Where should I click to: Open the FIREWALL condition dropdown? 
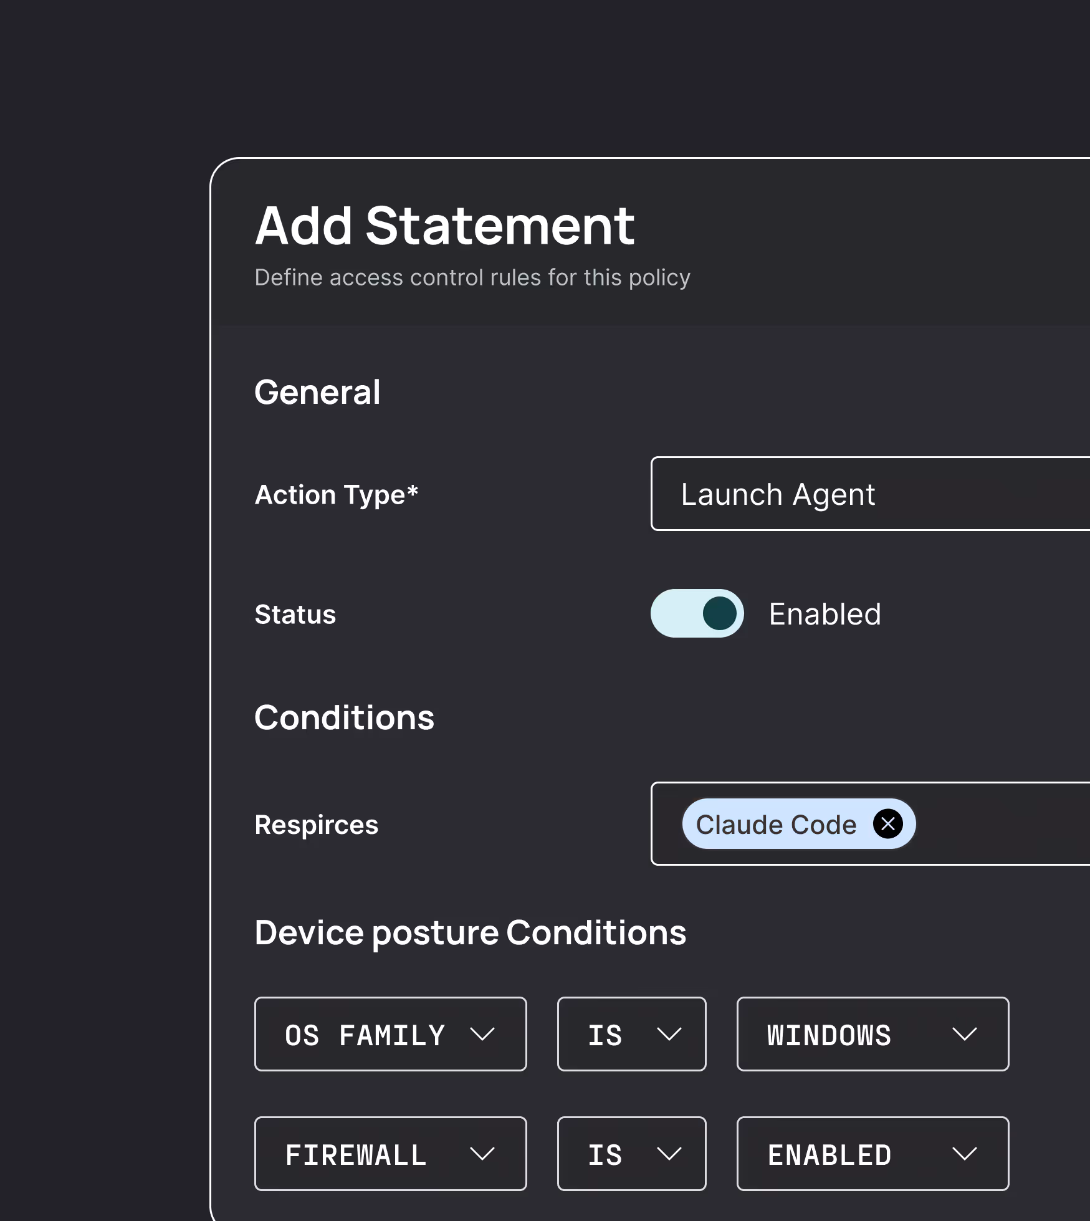pos(390,1154)
